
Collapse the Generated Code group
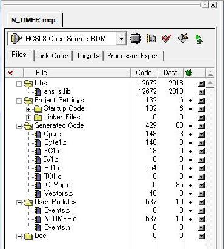tap(19, 126)
